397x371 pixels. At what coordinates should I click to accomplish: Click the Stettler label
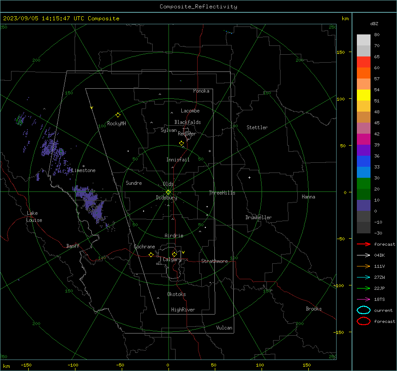click(x=257, y=127)
